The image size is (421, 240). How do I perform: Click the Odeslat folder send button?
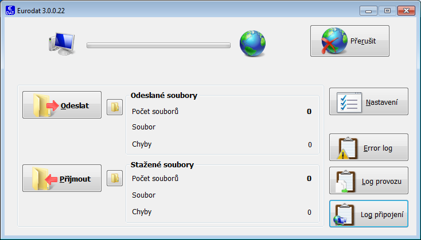[62, 105]
